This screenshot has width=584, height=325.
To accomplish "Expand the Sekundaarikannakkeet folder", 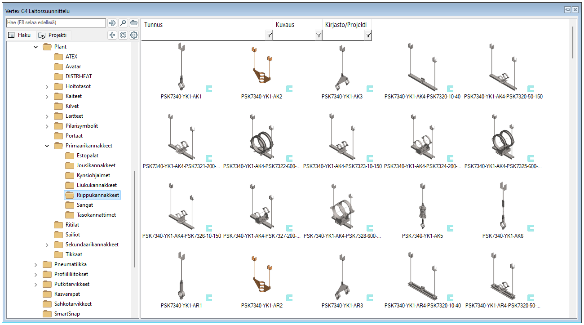I will pyautogui.click(x=47, y=245).
